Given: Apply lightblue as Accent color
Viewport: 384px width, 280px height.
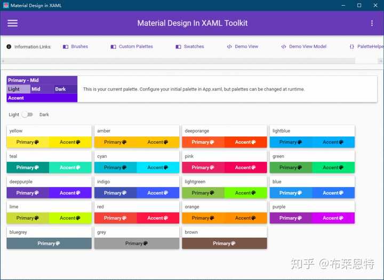Looking at the screenshot, I should point(333,142).
